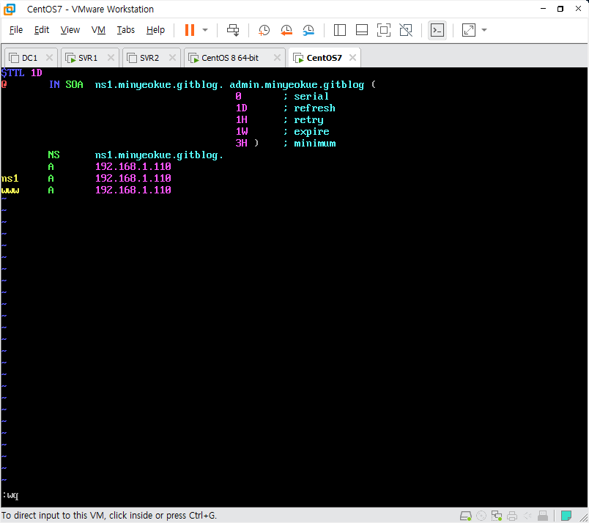Close the DC1 tab

(x=49, y=57)
